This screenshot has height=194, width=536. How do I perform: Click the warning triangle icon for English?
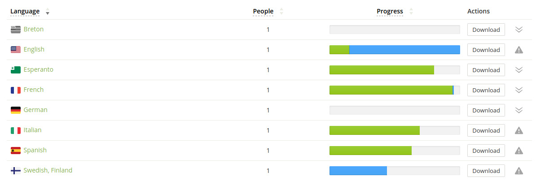(x=518, y=50)
